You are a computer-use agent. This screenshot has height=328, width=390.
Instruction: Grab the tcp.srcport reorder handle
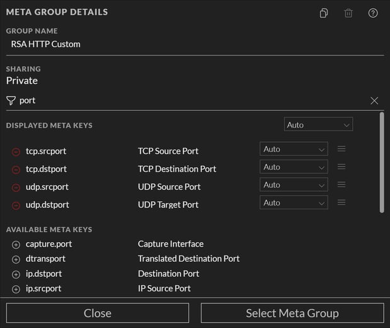click(x=341, y=149)
